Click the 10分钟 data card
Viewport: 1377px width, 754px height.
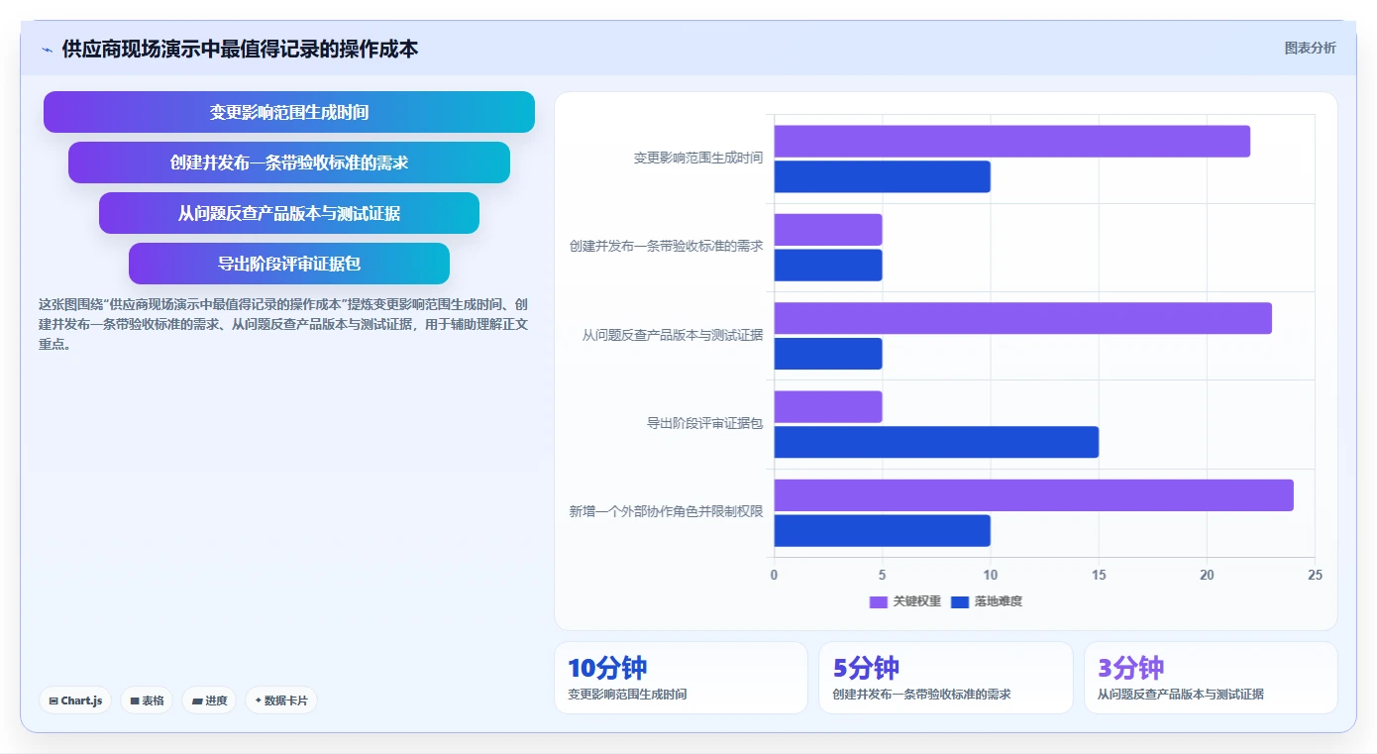tap(681, 678)
